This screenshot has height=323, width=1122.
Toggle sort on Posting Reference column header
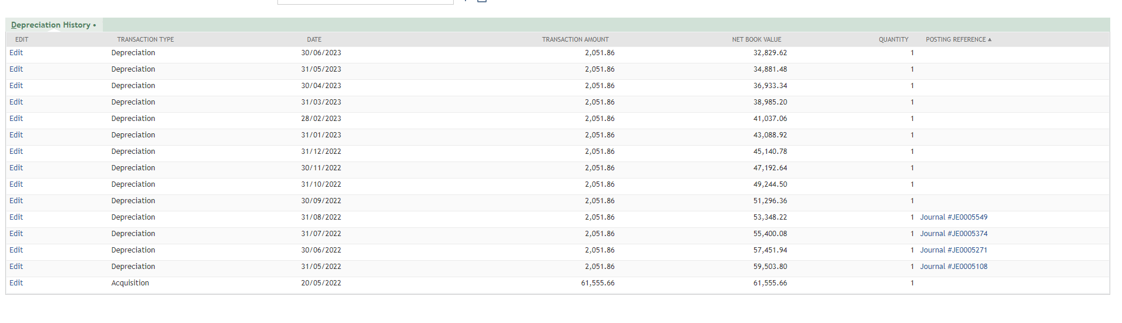[959, 39]
